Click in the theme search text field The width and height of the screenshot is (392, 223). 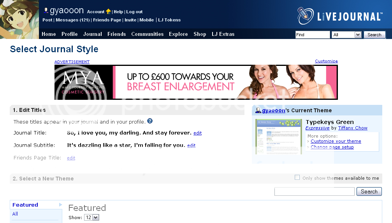(x=314, y=191)
